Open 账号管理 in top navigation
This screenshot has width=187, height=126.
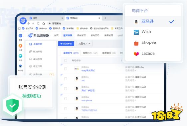pyautogui.click(x=68, y=35)
